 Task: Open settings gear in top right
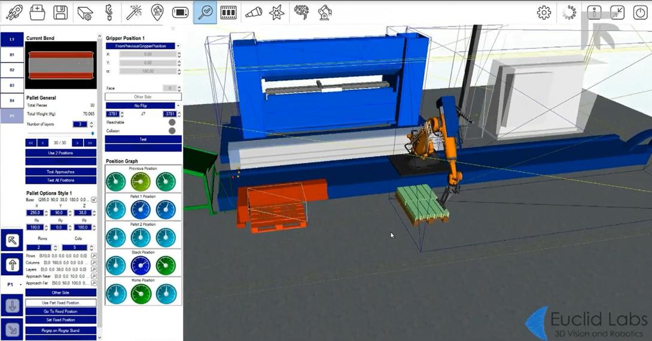coord(544,13)
